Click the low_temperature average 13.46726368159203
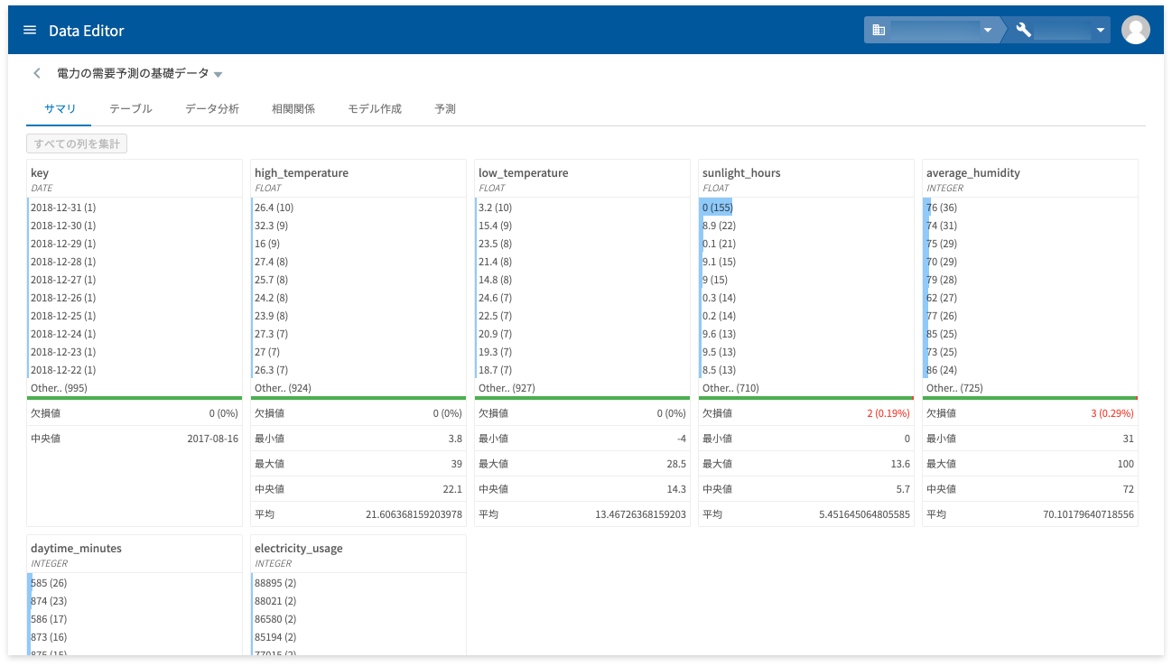Image resolution: width=1172 pixels, height=666 pixels. [x=640, y=514]
